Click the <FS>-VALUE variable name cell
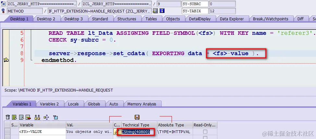Screen dimensions: 316x139 click(42, 132)
